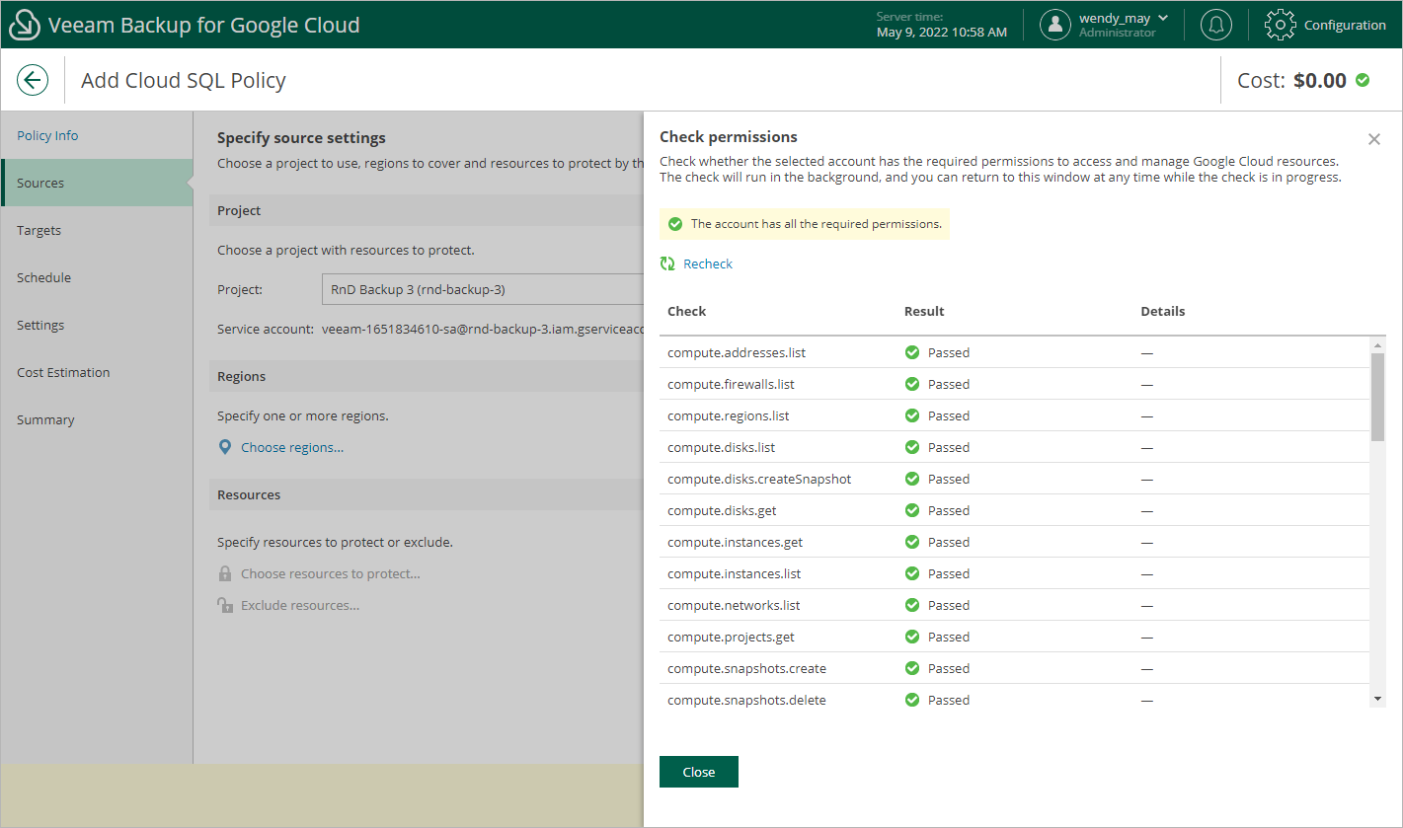This screenshot has height=828, width=1403.
Task: Select compute.networks.list row text
Action: pos(734,605)
